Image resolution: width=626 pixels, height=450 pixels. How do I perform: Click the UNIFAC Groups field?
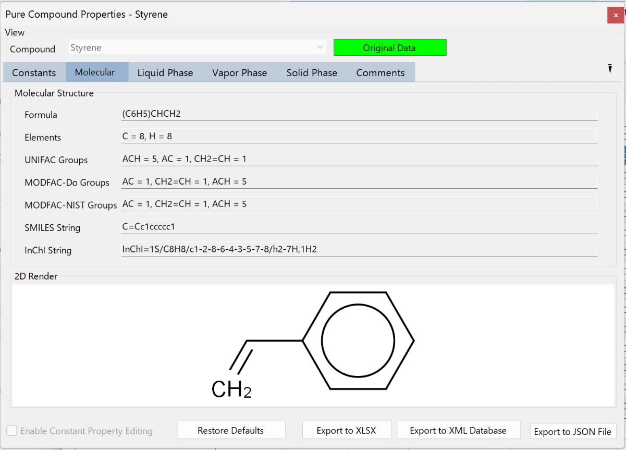(359, 159)
